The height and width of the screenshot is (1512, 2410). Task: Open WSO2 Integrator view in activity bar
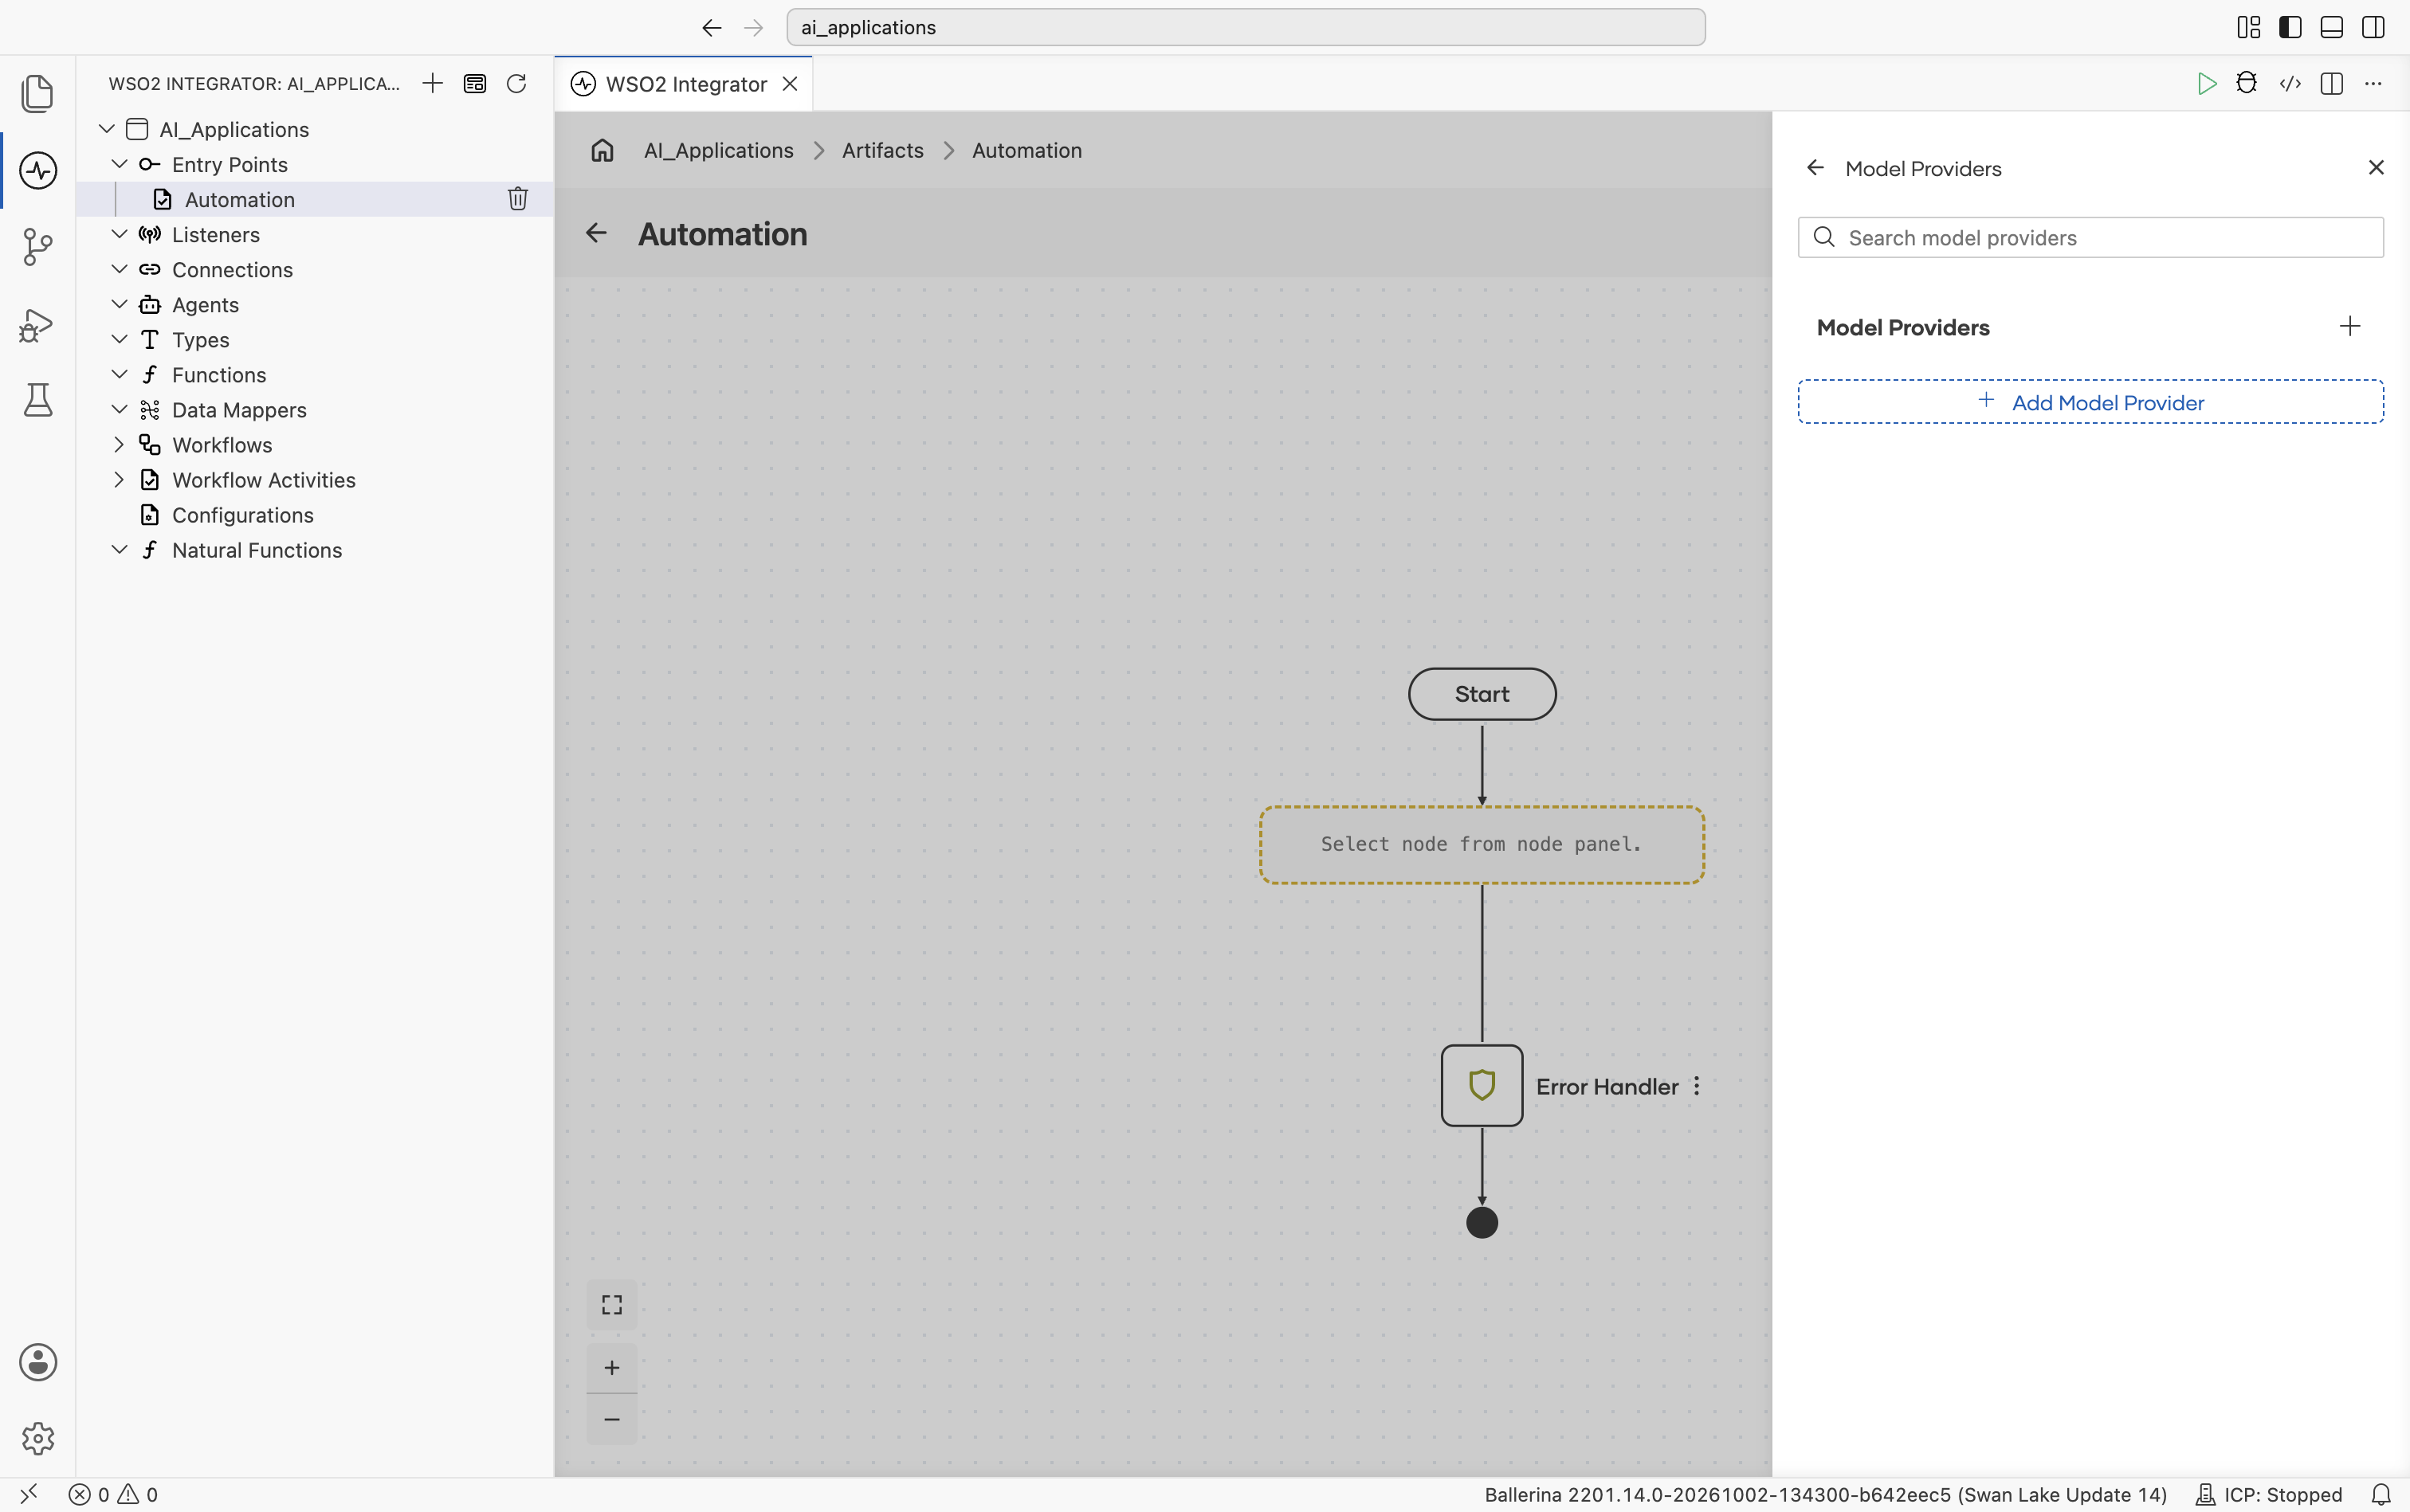pos(38,170)
